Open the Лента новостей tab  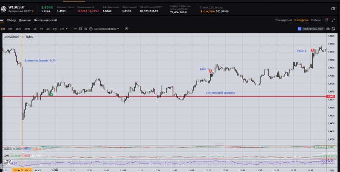pyautogui.click(x=45, y=20)
